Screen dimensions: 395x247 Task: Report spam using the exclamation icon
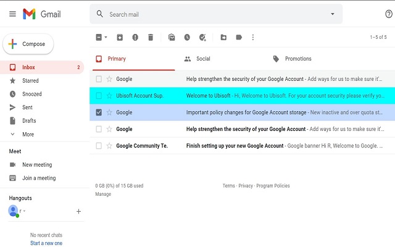[x=135, y=37]
